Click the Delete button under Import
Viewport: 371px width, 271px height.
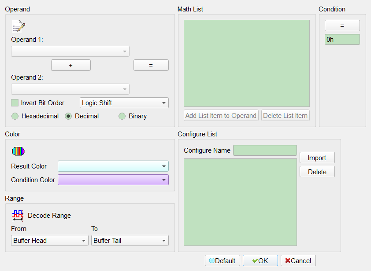pyautogui.click(x=317, y=172)
